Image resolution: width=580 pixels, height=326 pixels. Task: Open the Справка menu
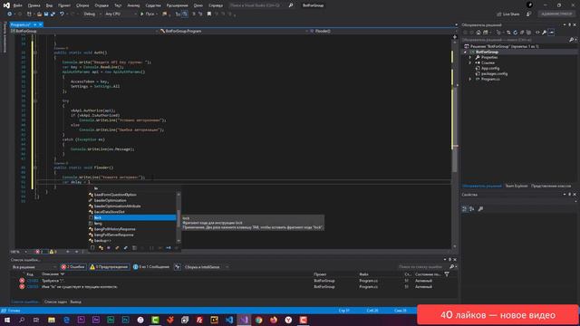tap(216, 5)
